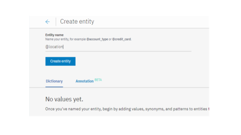
Task: Click the Create entity page title
Action: [77, 22]
